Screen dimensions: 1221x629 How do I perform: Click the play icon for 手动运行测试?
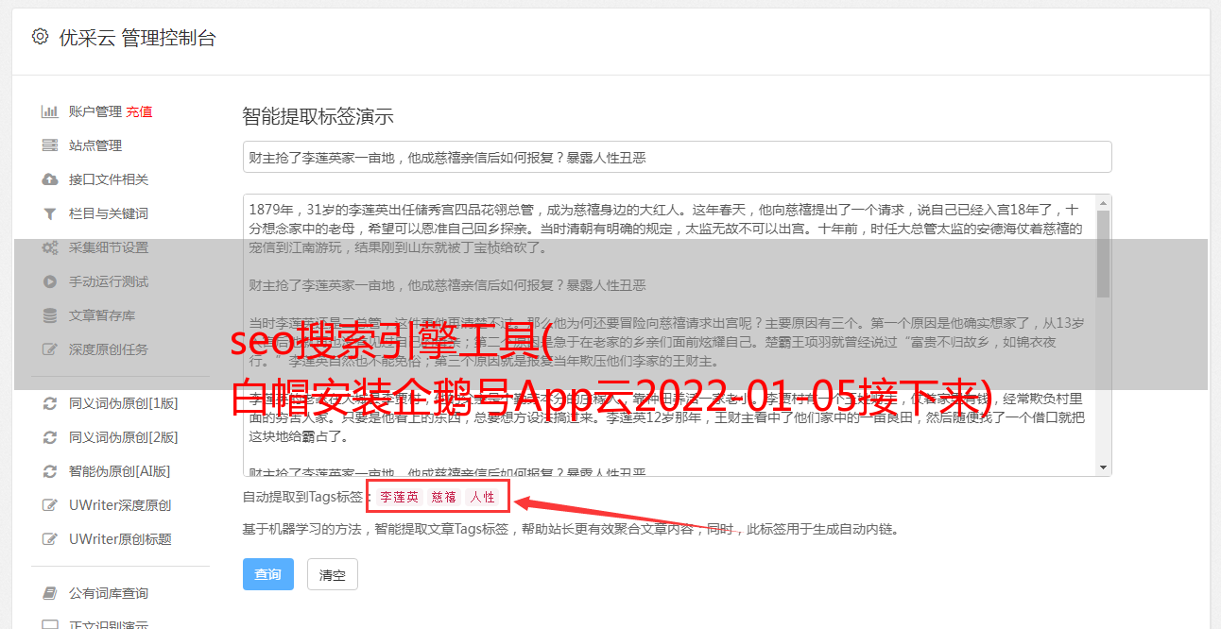[50, 281]
